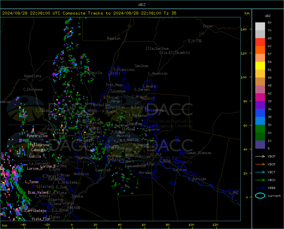Click the dBZ title at top
This screenshot has height=229, width=284.
[x=142, y=5]
